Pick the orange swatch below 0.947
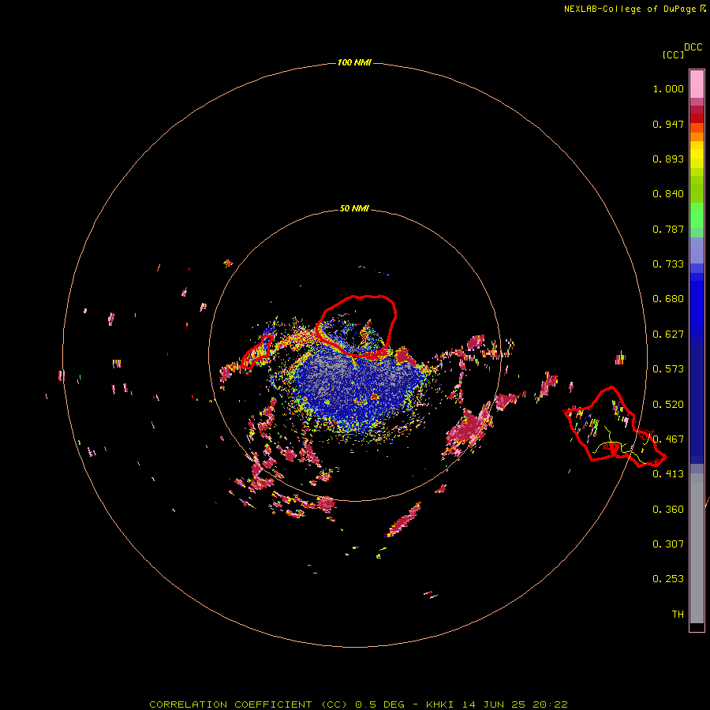 pos(697,136)
